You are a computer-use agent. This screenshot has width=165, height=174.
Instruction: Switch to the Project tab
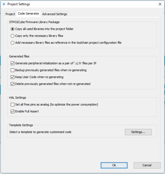click(10, 14)
